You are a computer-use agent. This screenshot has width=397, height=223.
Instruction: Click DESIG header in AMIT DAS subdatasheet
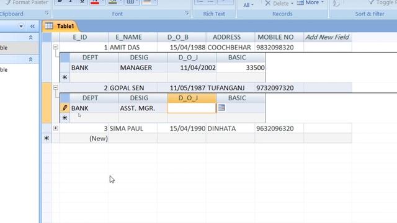(143, 58)
